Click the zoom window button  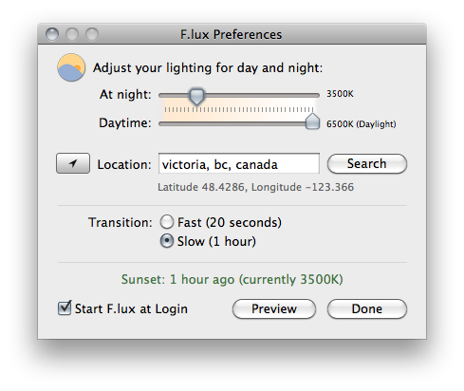92,34
